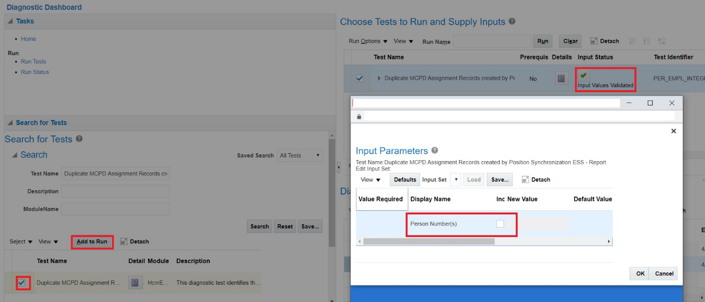Uncheck test row in run tests table
Viewport: 705px width, 302px height.
point(359,78)
